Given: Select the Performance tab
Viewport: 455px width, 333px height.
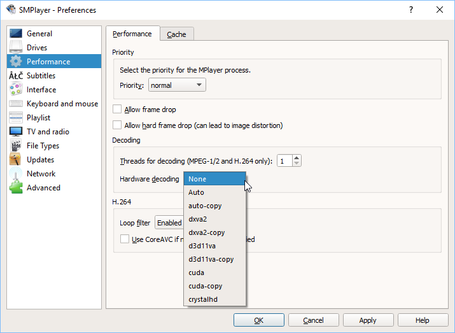Looking at the screenshot, I should coord(132,34).
